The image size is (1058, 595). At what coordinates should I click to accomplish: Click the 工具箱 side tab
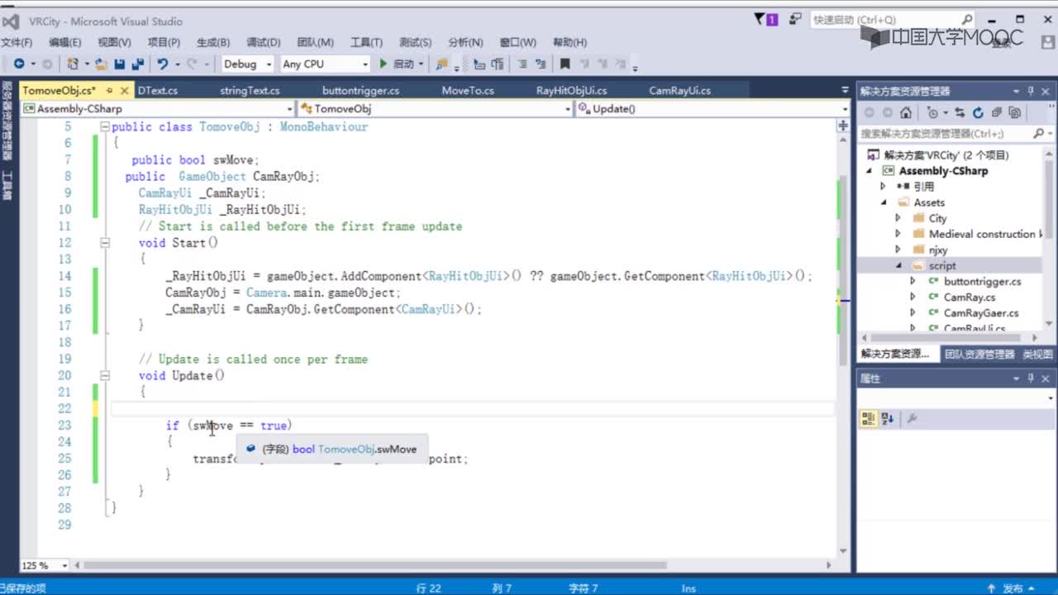pos(7,187)
